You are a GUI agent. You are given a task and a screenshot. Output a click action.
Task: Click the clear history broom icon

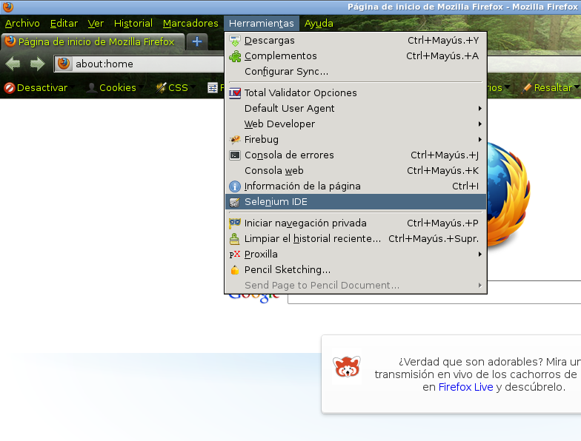[x=234, y=239]
